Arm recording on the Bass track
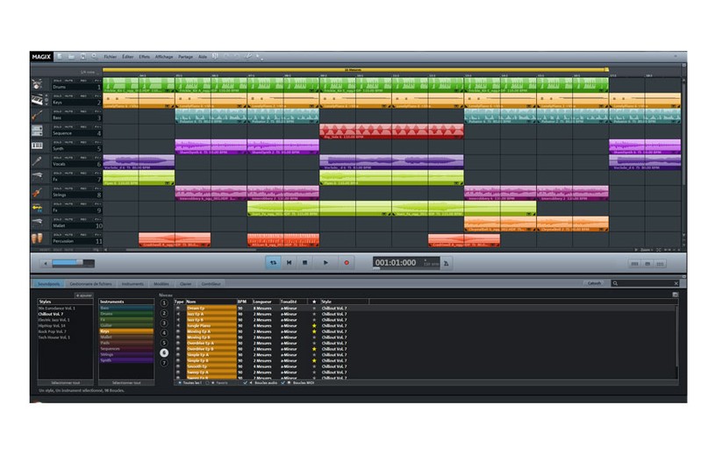701x462 pixels. click(83, 111)
